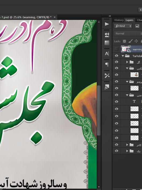Lock layer position move icon
Image resolution: width=142 pixels, height=190 pixels.
[x=136, y=41]
